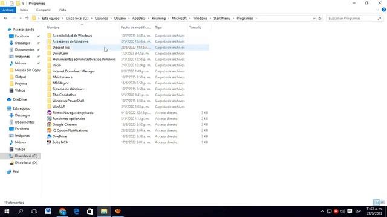The width and height of the screenshot is (387, 217).
Task: Jump to AppData in address path
Action: pos(138,19)
